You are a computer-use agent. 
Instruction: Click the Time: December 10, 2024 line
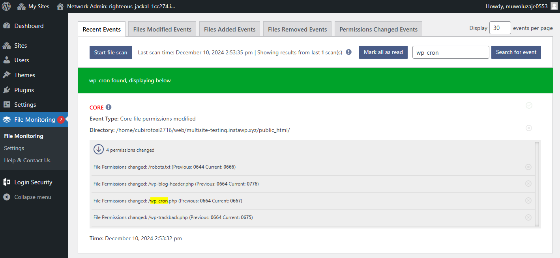tap(136, 238)
